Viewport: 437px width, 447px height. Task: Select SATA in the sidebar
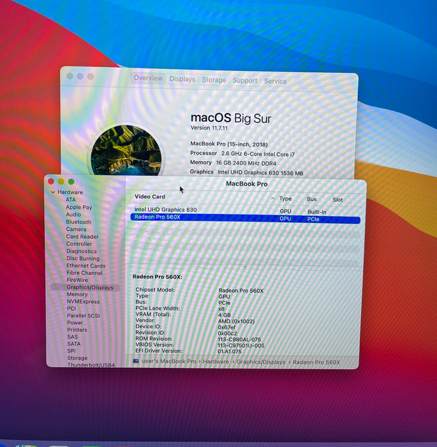click(74, 344)
